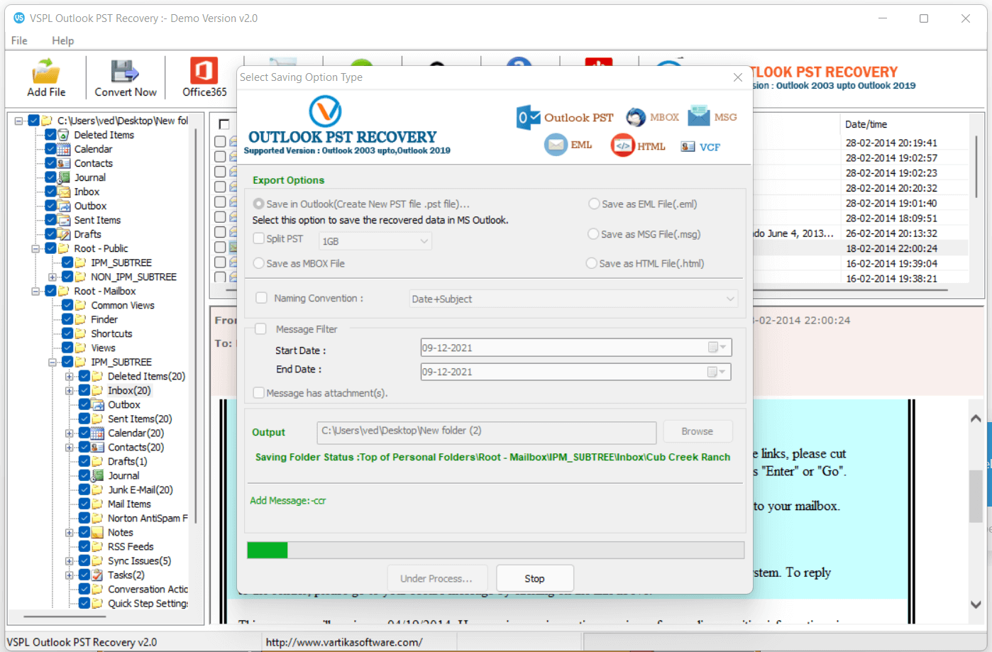Select Save in Outlook PST radio option
The image size is (992, 652).
(x=259, y=204)
